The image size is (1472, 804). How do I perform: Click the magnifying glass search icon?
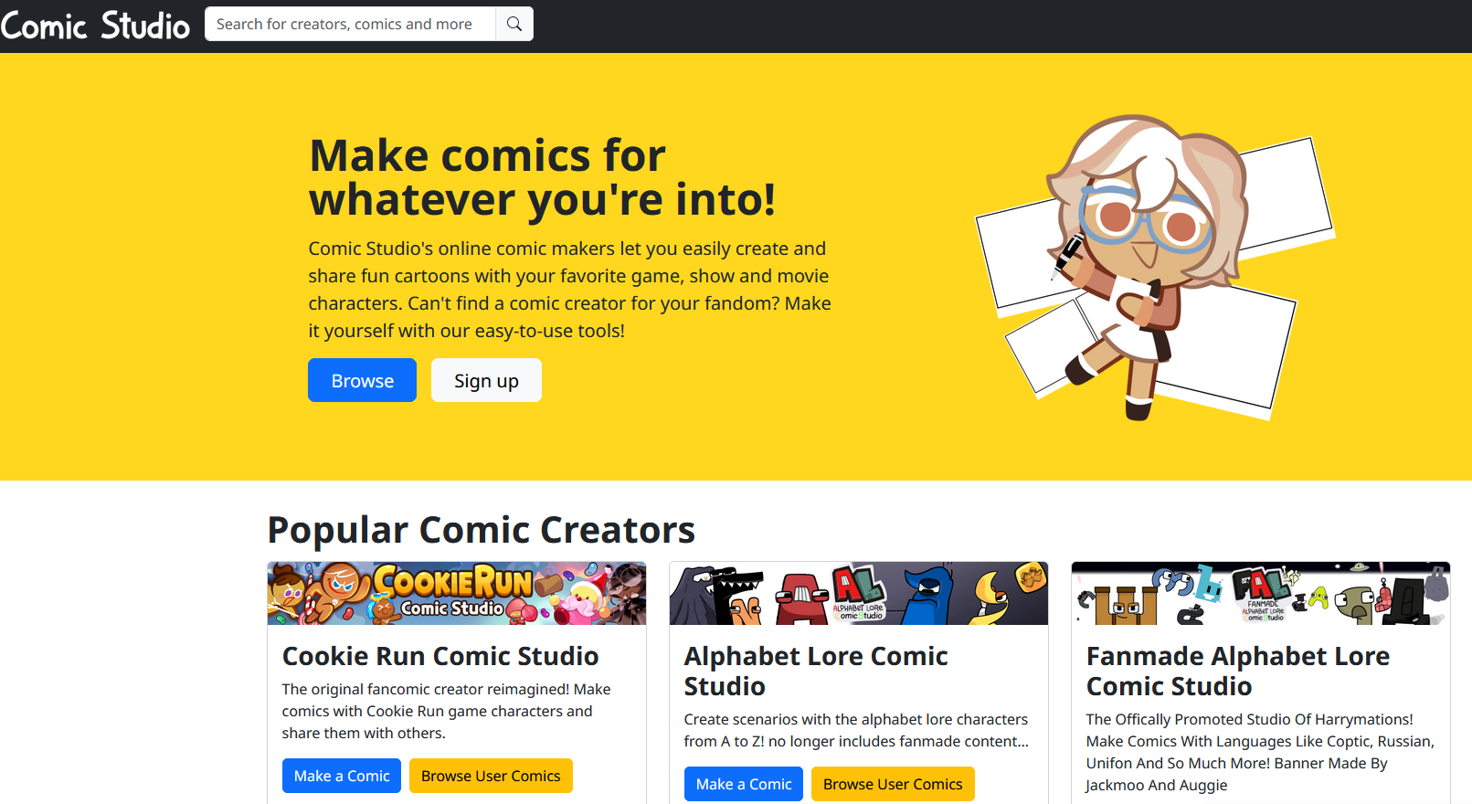514,24
